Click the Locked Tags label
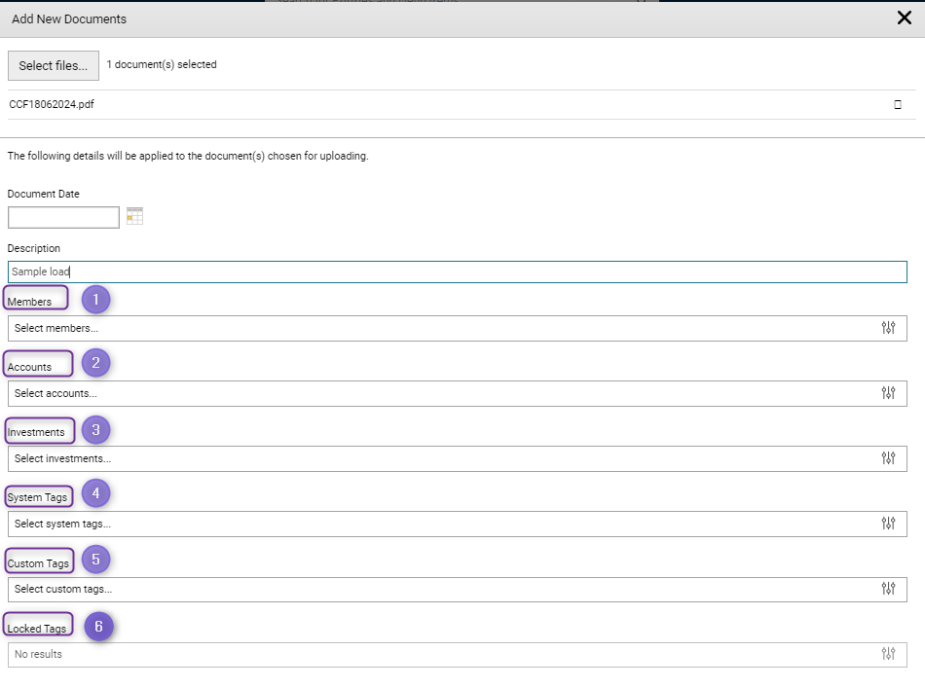Screen dimensions: 925x688 [37, 629]
